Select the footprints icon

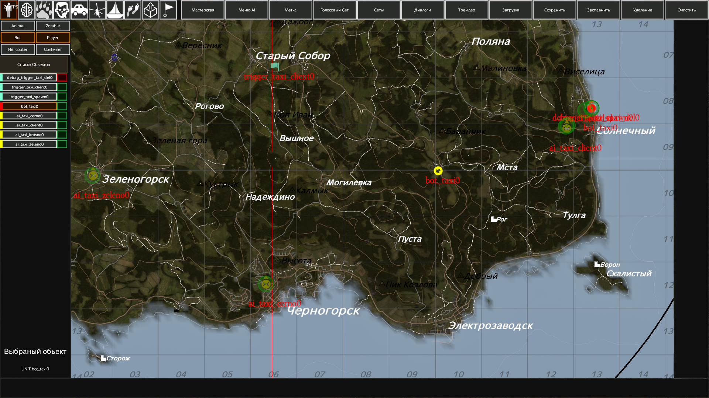click(133, 10)
